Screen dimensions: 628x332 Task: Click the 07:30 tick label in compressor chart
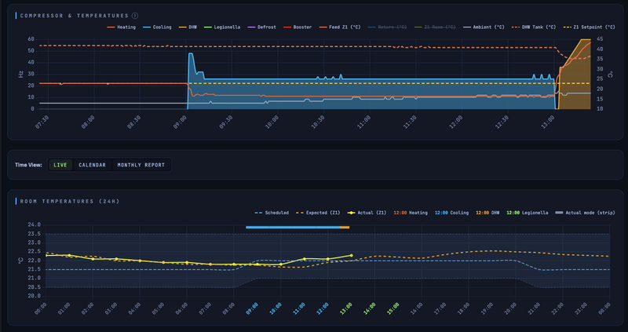coord(42,122)
